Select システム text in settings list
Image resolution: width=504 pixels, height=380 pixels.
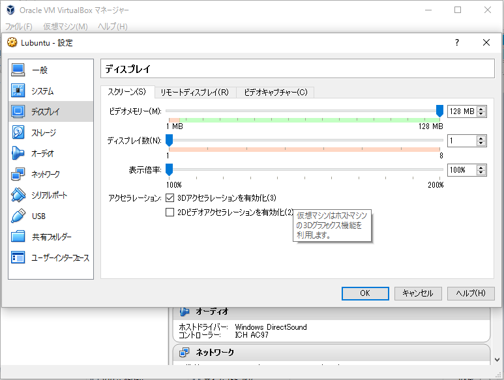(x=42, y=91)
